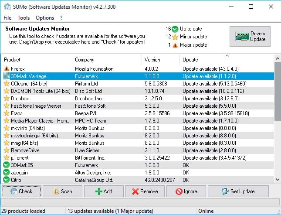
Task: Click 'Dropbox, Inc.' company cell
Action: click(89, 99)
